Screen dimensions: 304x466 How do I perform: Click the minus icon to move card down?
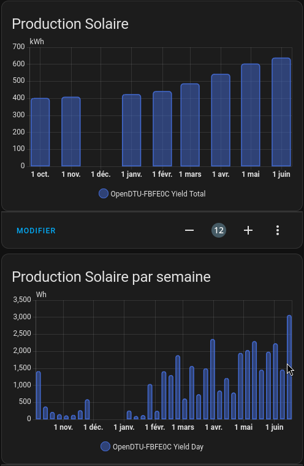click(189, 230)
